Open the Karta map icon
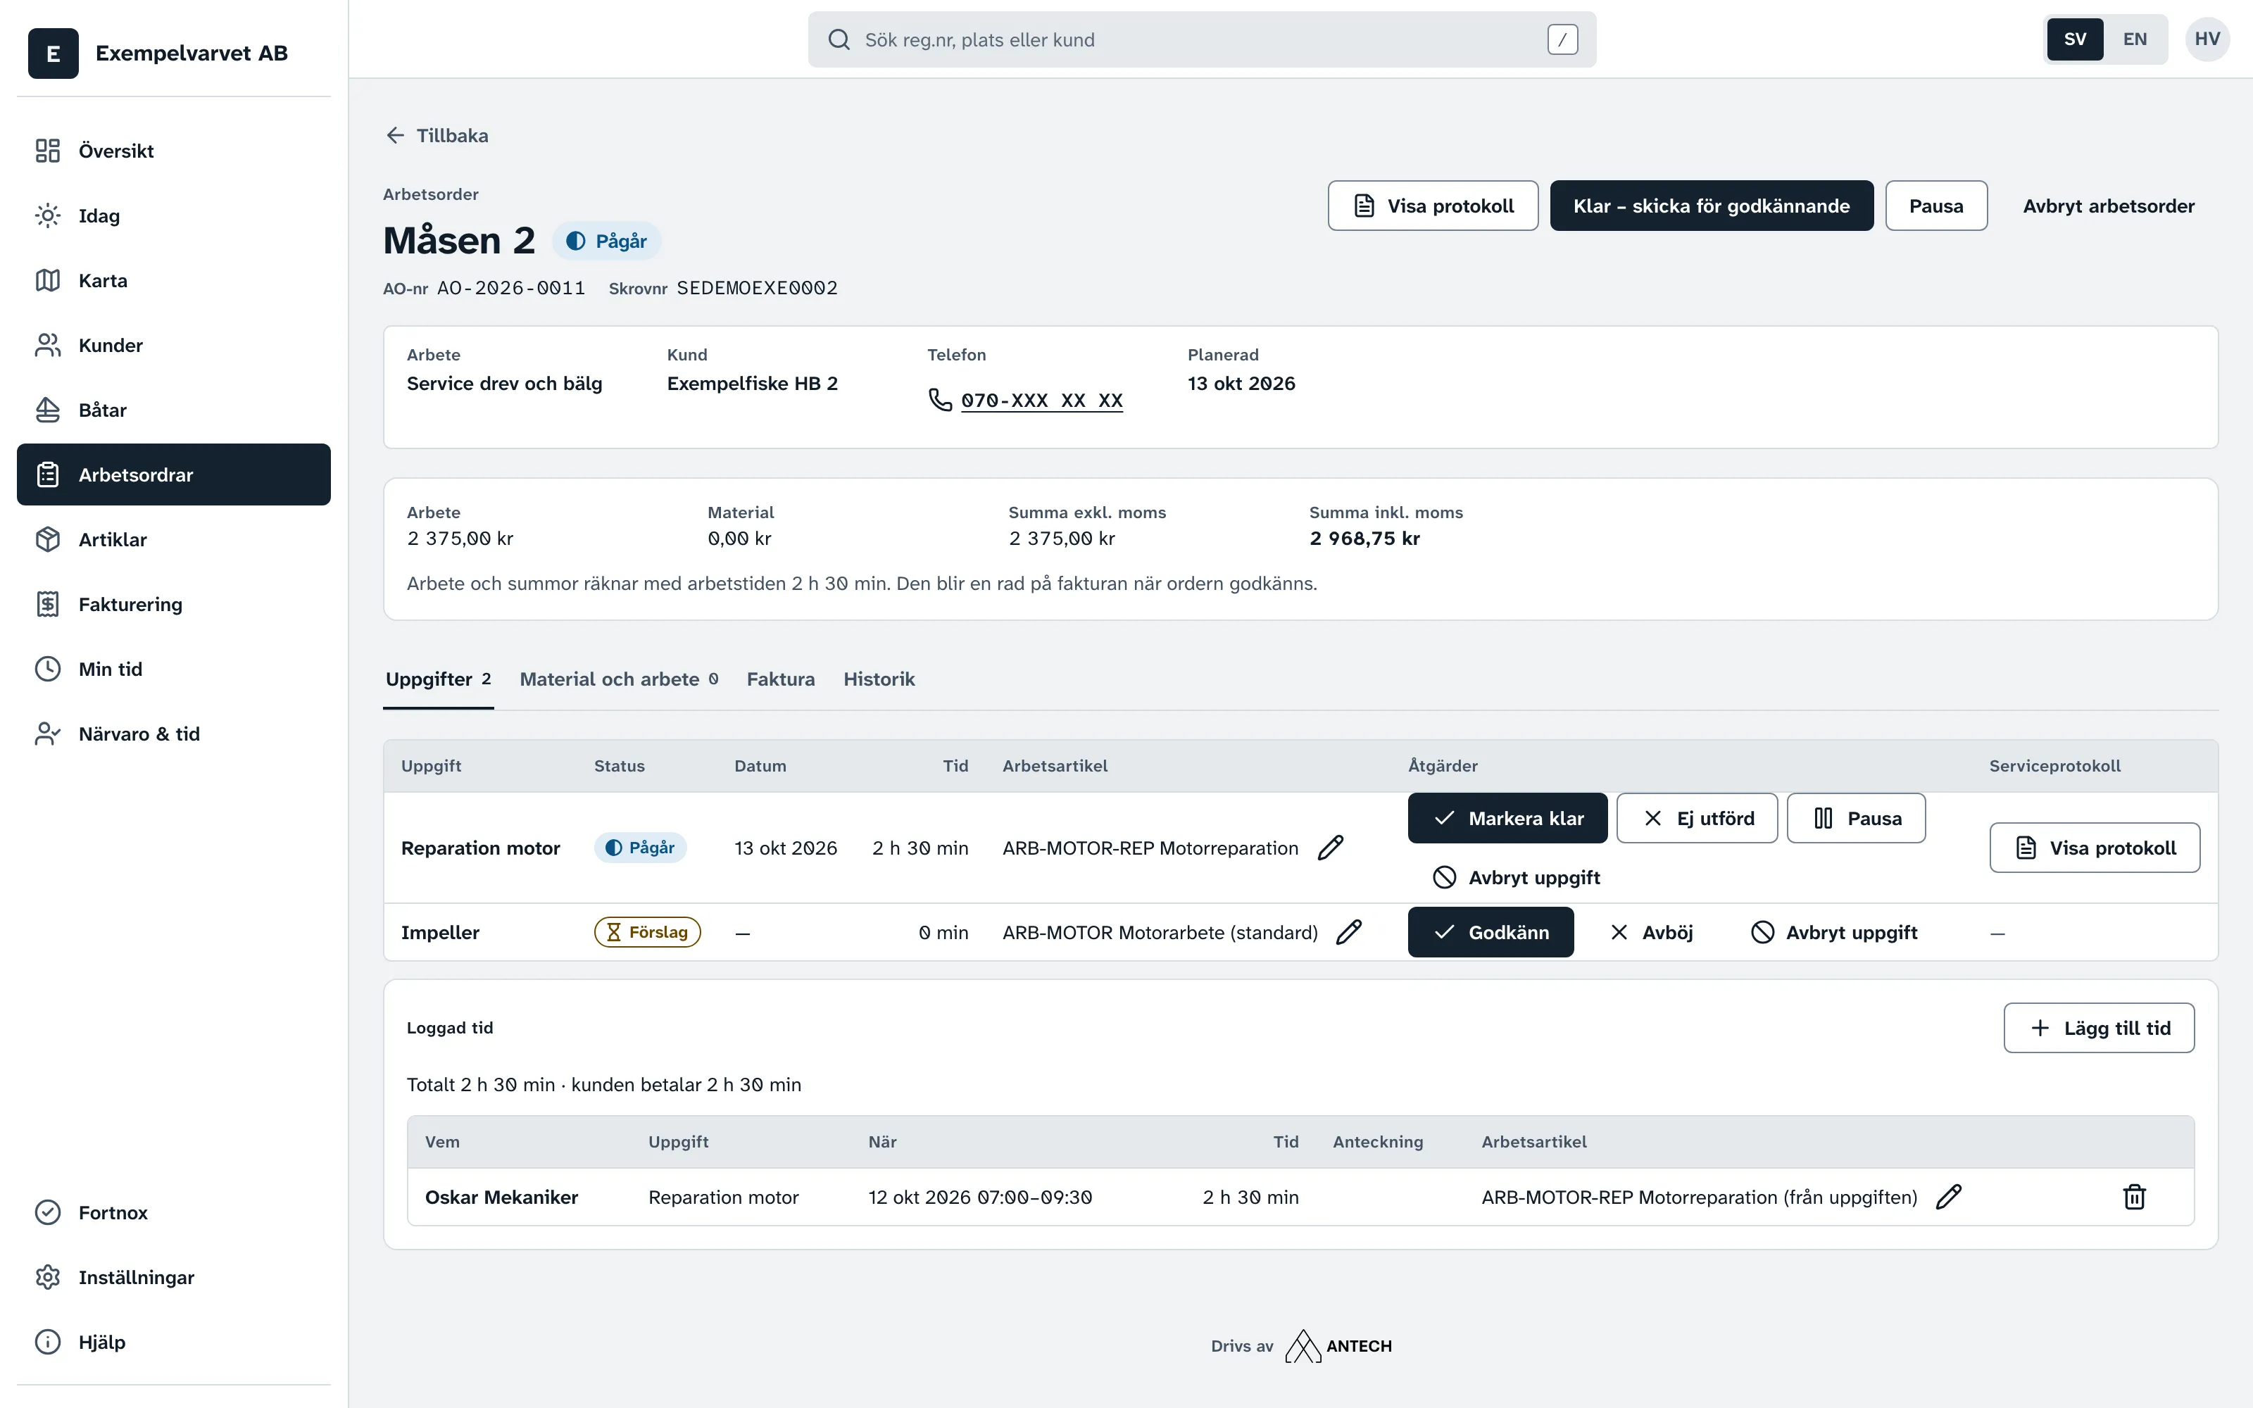 [x=47, y=280]
